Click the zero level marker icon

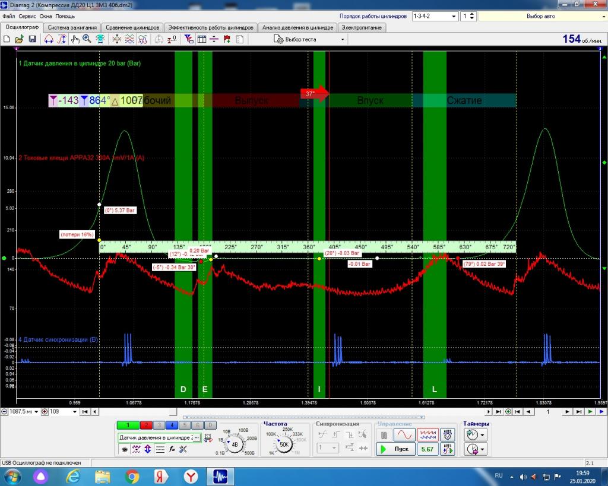coord(172,39)
